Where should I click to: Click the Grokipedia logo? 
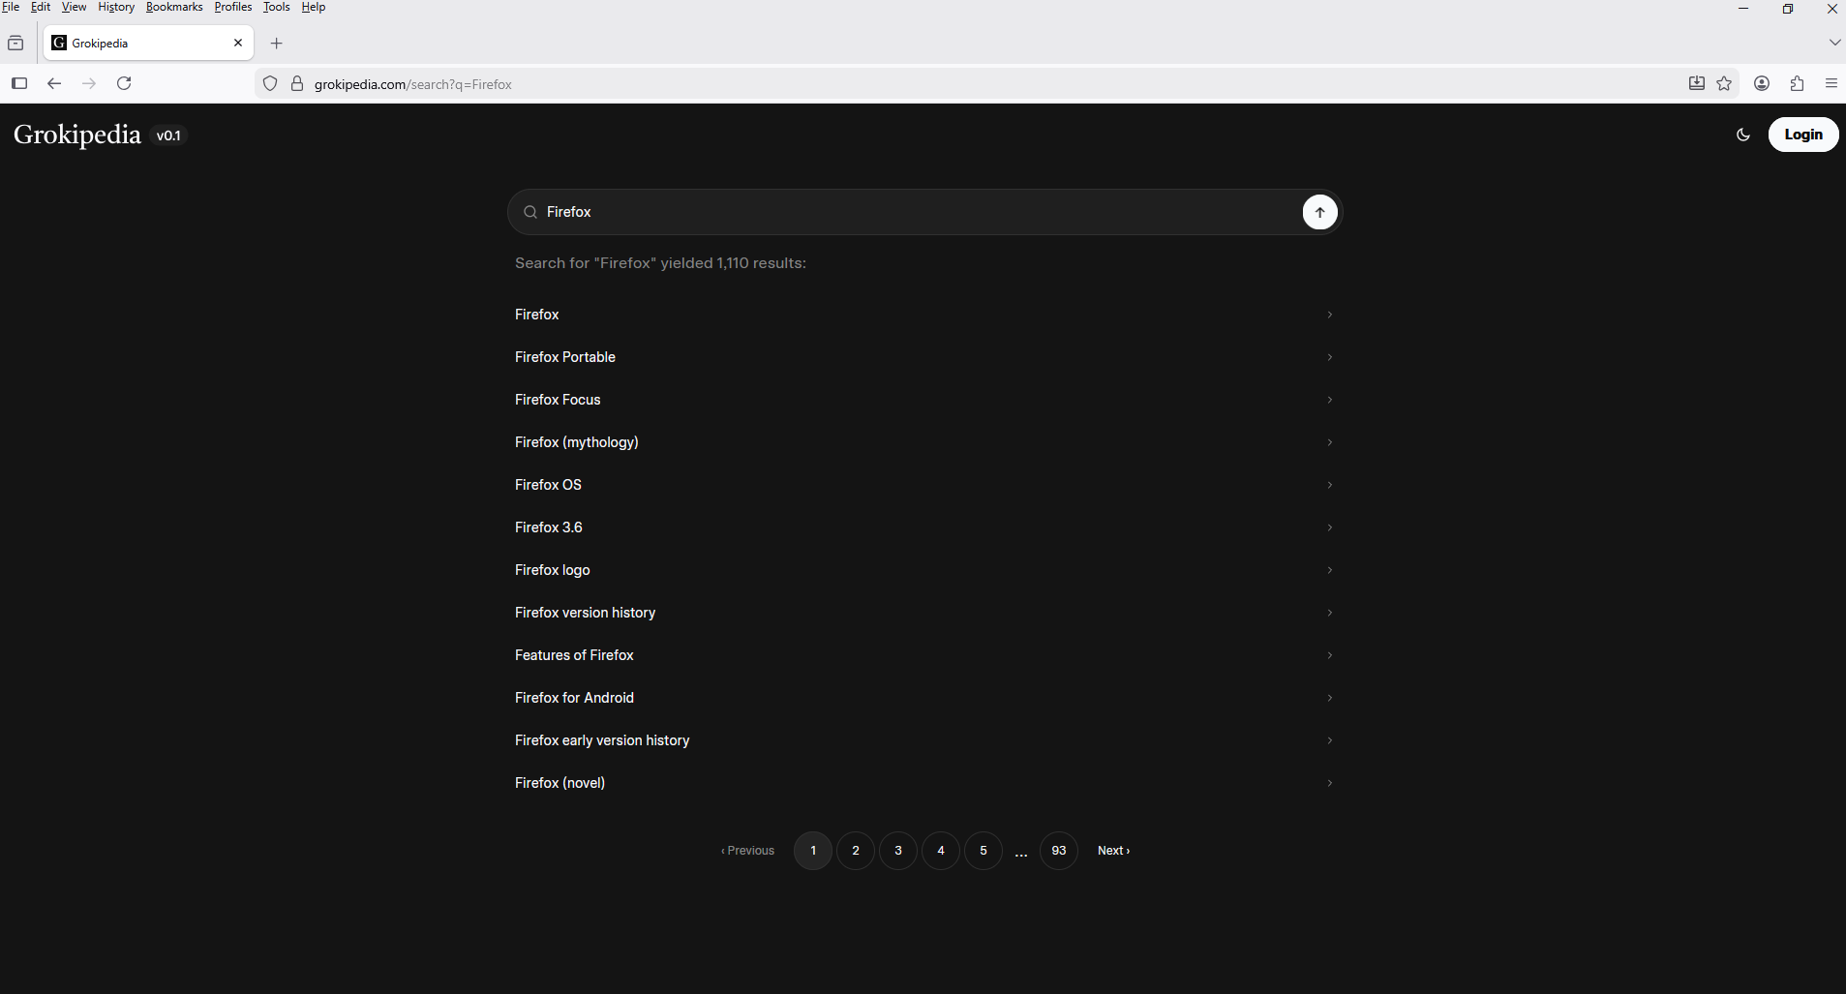(77, 135)
